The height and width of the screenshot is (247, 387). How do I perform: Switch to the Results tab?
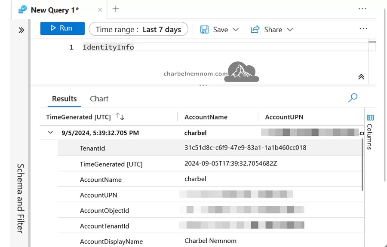(64, 99)
